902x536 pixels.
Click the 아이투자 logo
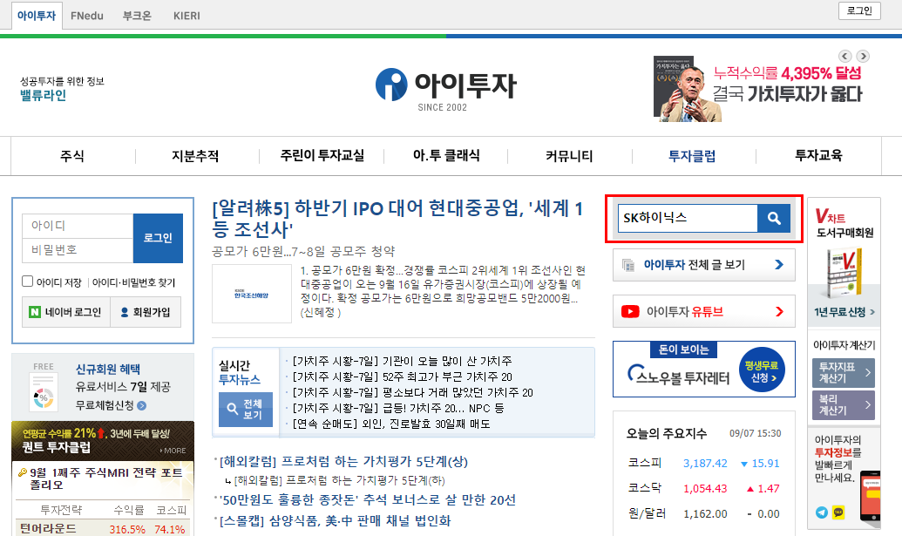[x=446, y=90]
